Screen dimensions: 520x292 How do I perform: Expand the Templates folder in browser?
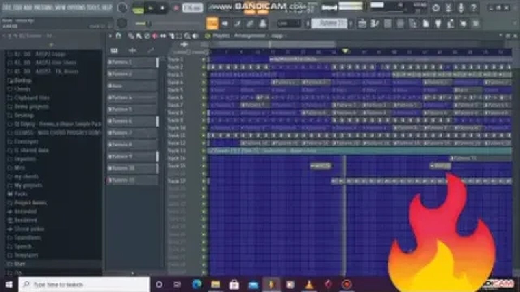[26, 255]
